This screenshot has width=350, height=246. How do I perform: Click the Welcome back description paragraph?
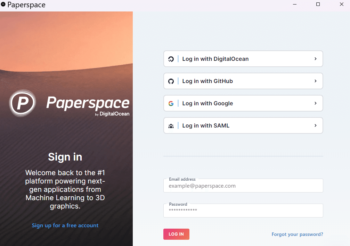click(x=65, y=189)
